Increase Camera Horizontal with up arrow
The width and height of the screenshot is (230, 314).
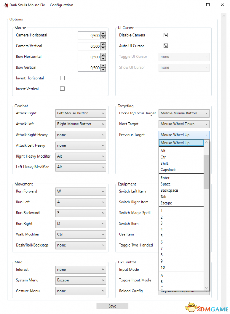(103, 34)
